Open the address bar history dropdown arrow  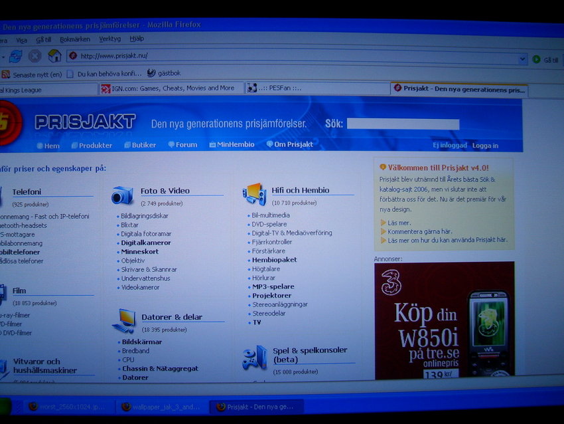(522, 58)
